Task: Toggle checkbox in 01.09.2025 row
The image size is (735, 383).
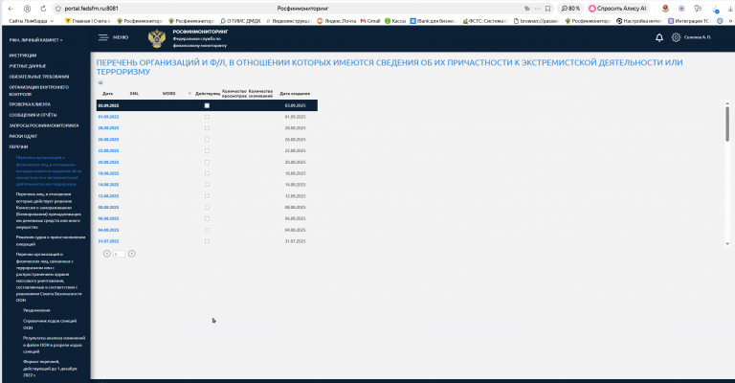Action: 207,117
